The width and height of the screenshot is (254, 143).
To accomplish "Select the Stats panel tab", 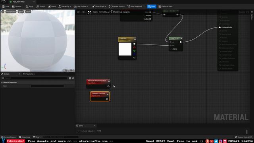I will [81, 126].
